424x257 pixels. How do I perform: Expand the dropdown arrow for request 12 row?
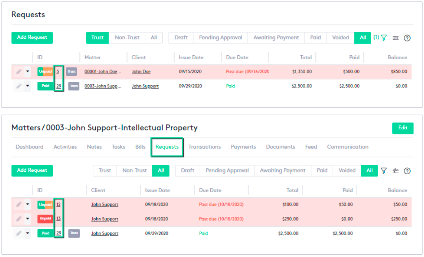pyautogui.click(x=27, y=204)
